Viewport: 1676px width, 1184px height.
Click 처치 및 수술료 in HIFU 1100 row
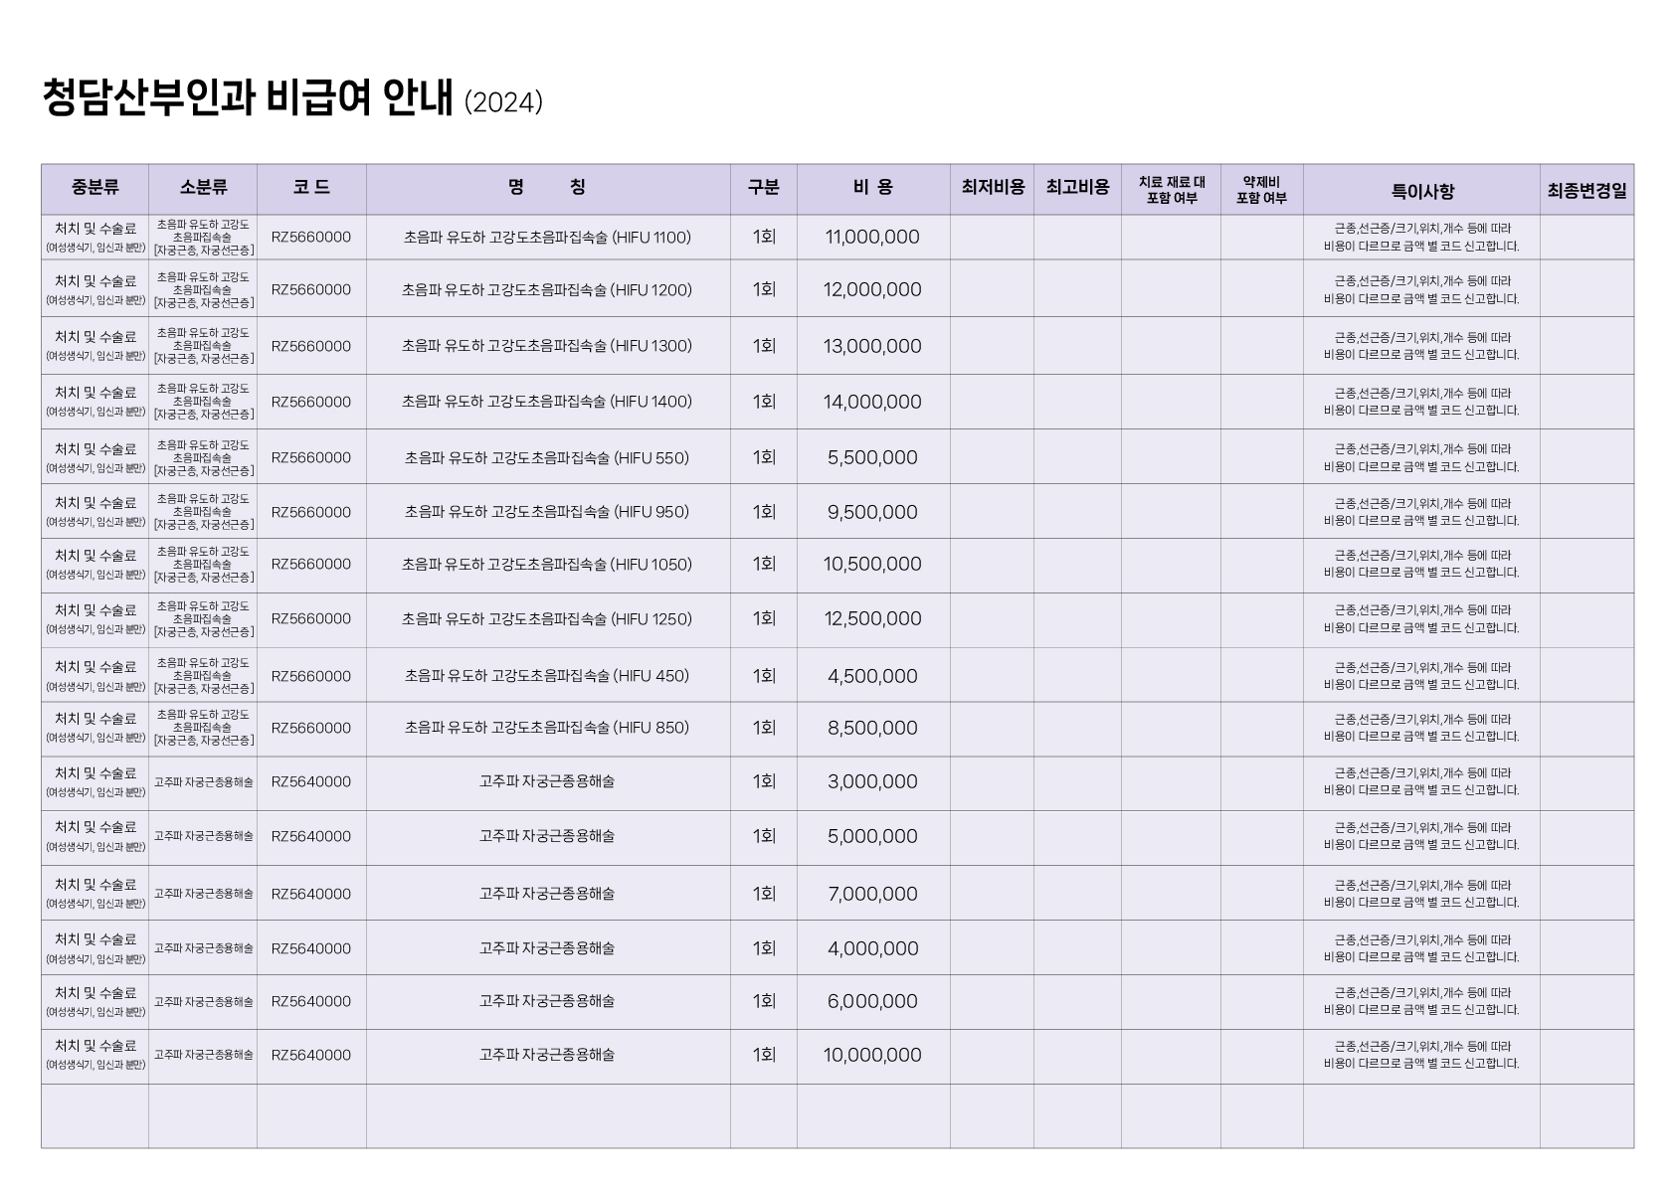pos(95,228)
